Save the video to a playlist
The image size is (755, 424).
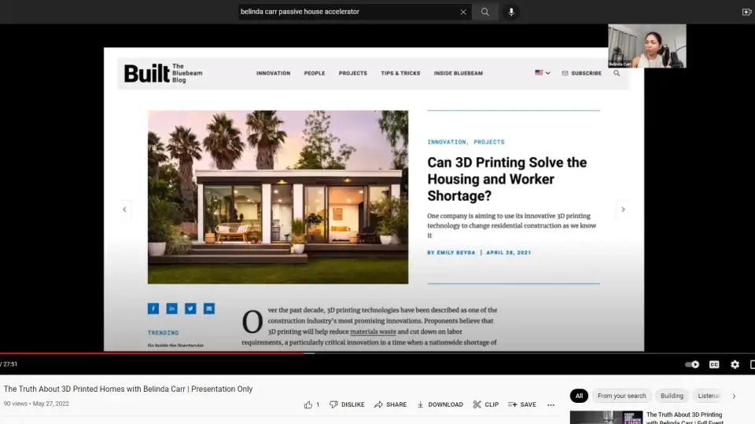(521, 404)
